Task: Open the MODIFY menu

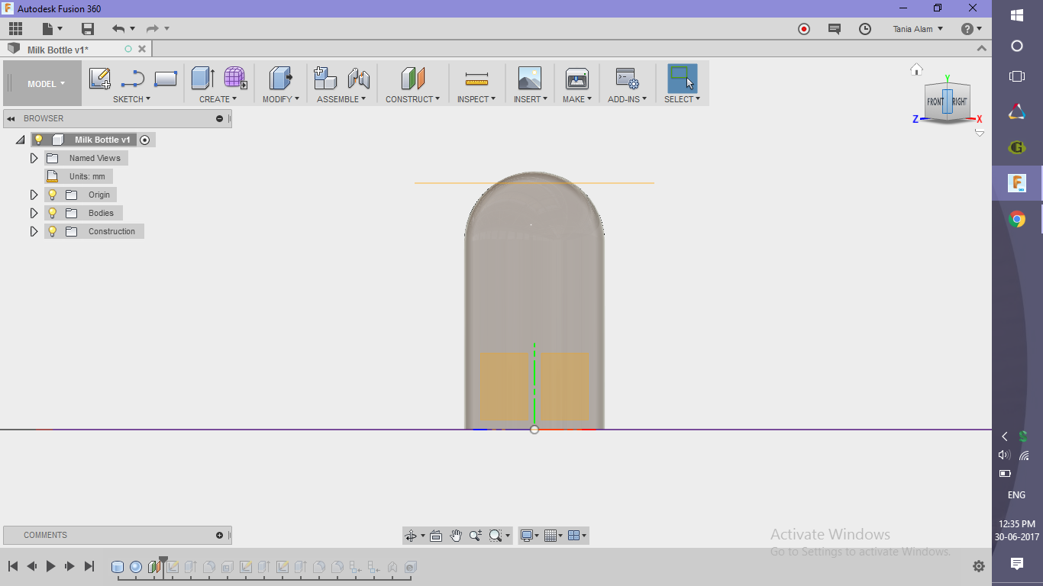Action: [281, 99]
